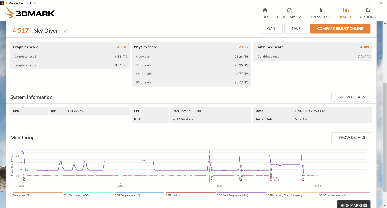Expand Monitoring with Show Details
This screenshot has height=208, width=387.
[352, 137]
